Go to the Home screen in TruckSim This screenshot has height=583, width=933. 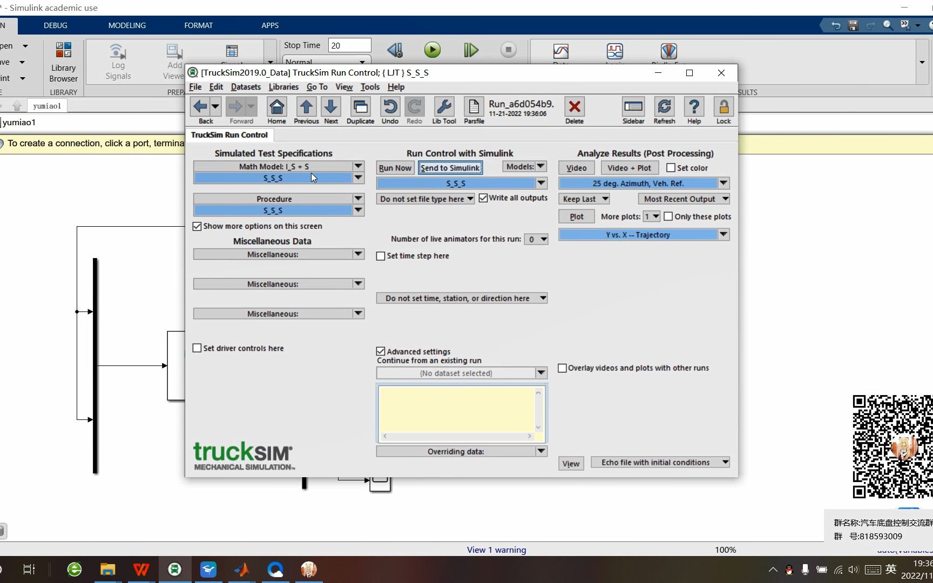(276, 107)
